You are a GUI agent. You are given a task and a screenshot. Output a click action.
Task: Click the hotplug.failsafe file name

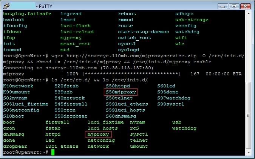(27, 14)
